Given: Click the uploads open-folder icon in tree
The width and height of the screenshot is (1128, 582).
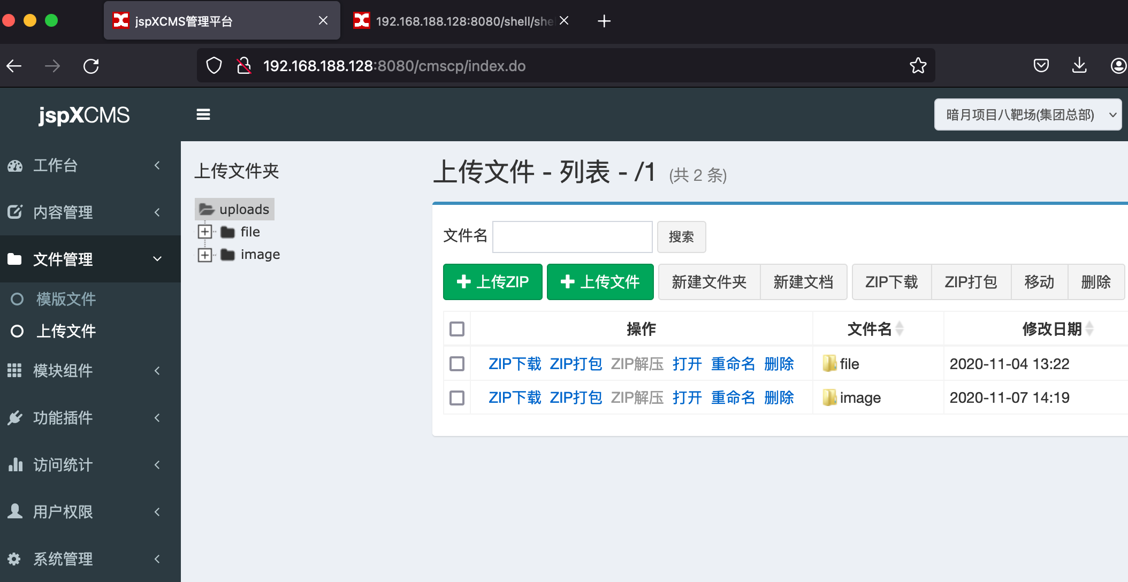Looking at the screenshot, I should tap(207, 209).
